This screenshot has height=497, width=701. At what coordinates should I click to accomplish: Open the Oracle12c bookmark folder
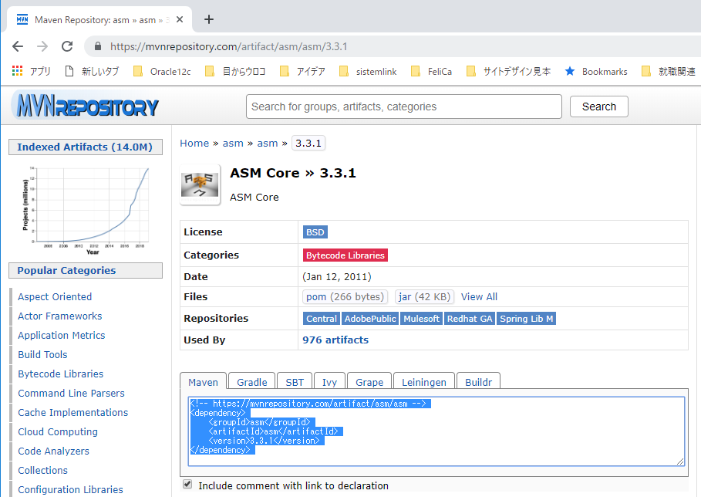pyautogui.click(x=162, y=71)
